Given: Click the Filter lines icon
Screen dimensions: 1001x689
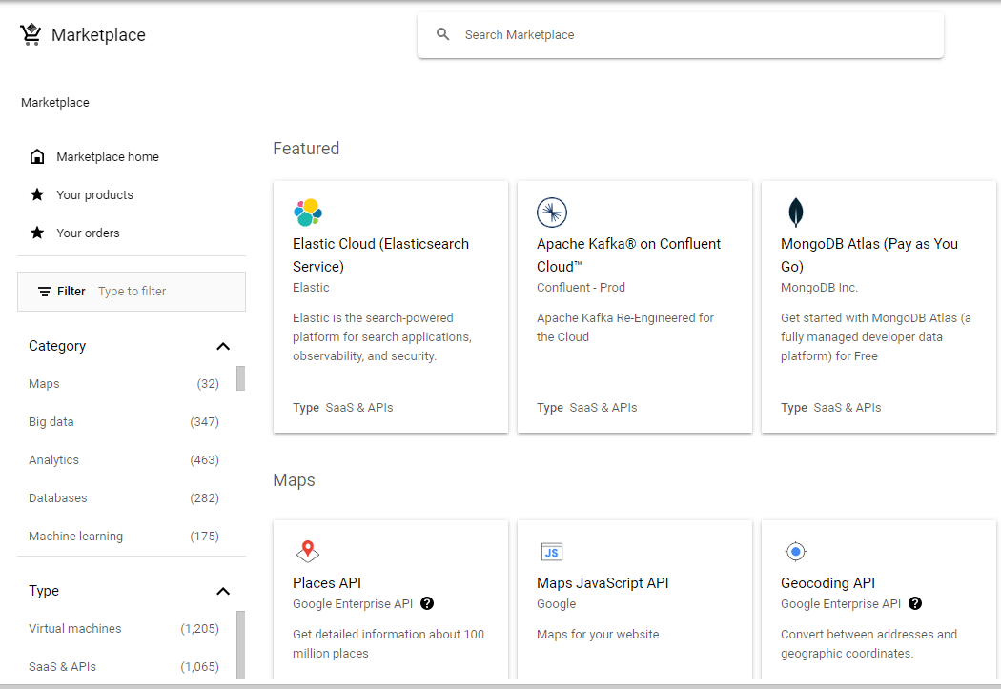Looking at the screenshot, I should (45, 292).
